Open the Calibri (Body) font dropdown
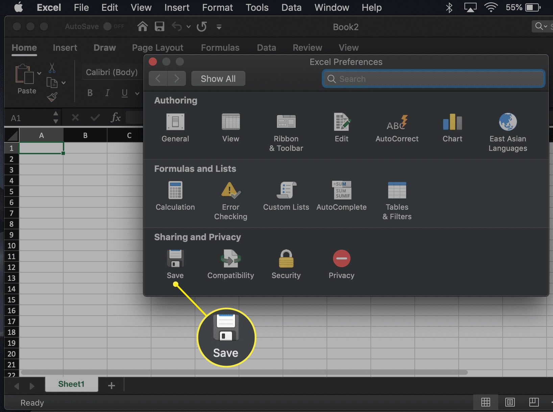Image resolution: width=553 pixels, height=412 pixels. coord(112,72)
